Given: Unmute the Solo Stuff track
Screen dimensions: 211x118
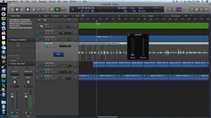Looking at the screenshot, I should (x=46, y=46).
